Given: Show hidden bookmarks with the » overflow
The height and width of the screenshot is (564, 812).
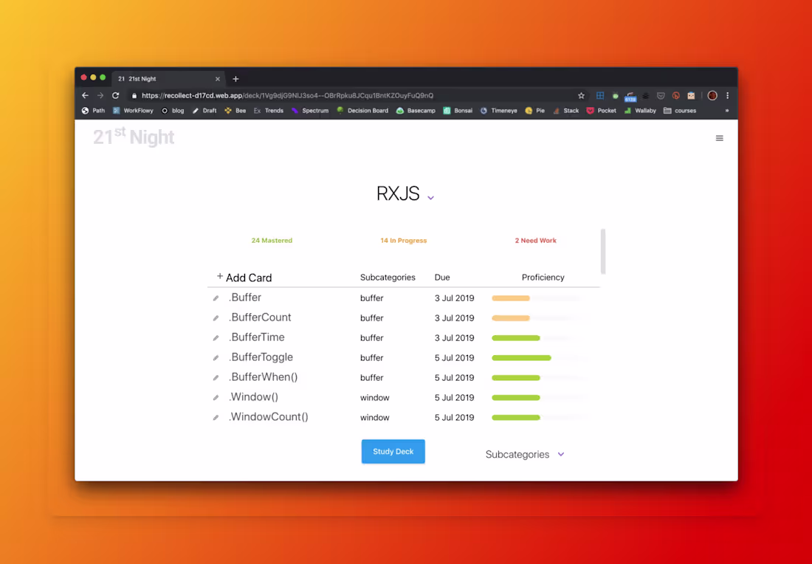Looking at the screenshot, I should click(726, 110).
